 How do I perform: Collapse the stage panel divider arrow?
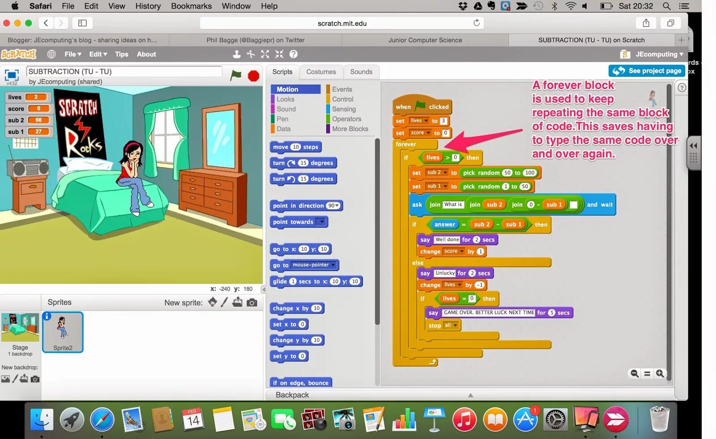264,289
